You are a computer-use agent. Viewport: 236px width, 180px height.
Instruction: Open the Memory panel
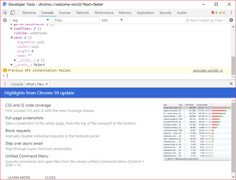click(125, 13)
